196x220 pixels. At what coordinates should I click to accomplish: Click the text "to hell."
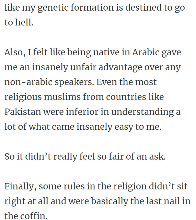pos(19,23)
